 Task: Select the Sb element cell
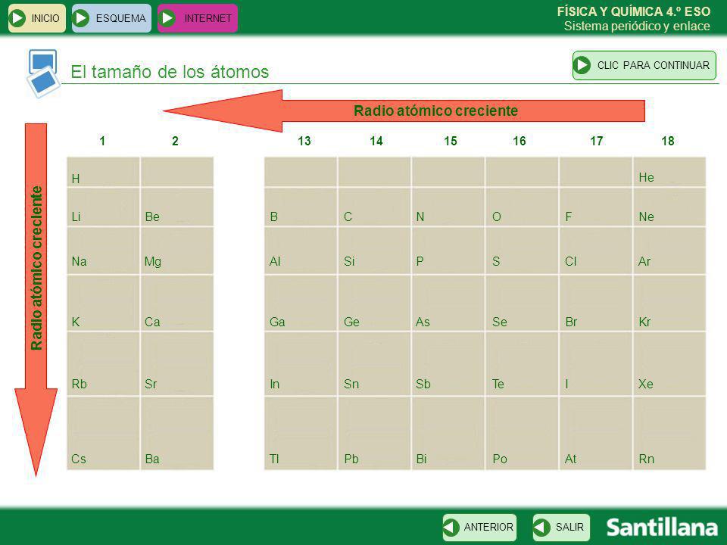448,364
